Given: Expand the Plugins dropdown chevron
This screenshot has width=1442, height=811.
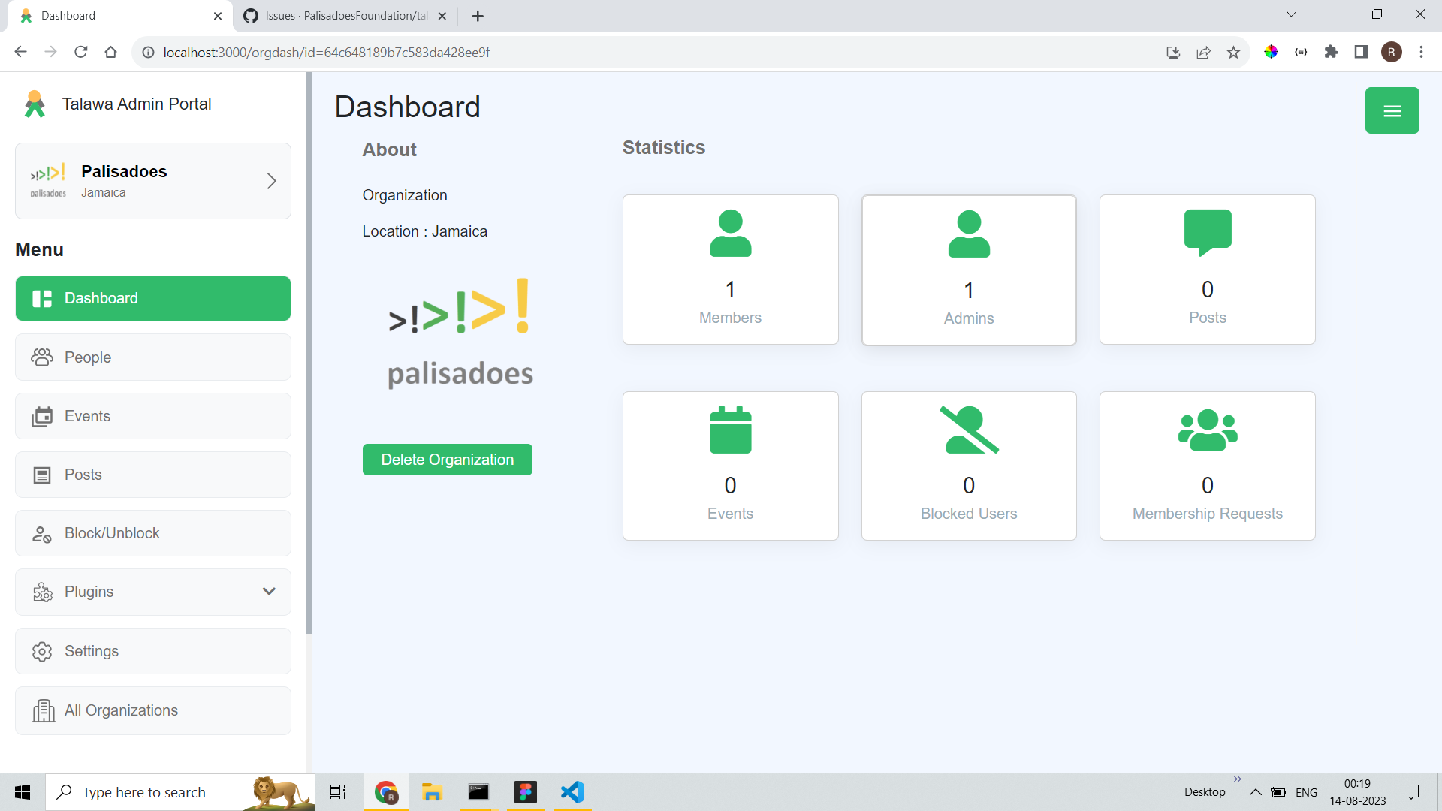Looking at the screenshot, I should 269,592.
